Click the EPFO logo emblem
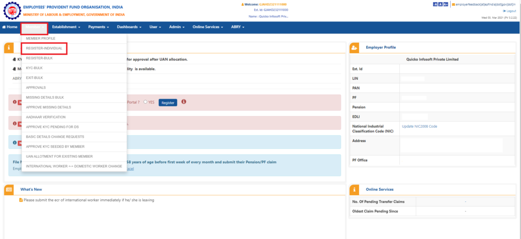This screenshot has height=239, width=521. point(12,11)
